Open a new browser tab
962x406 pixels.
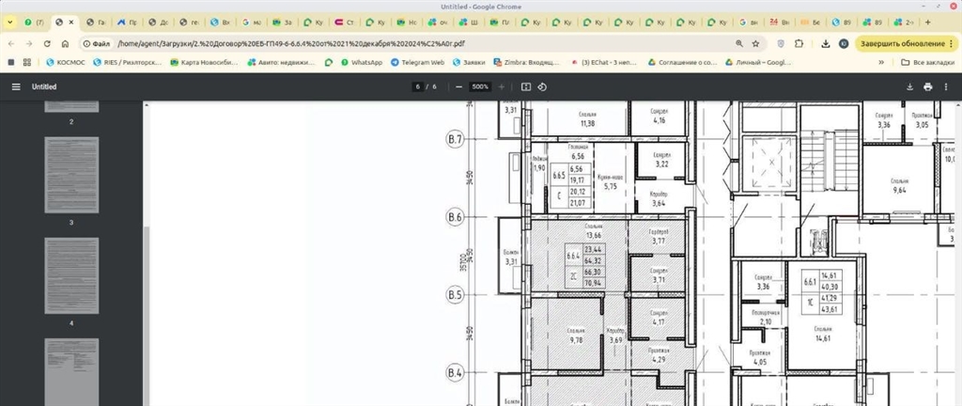tap(927, 22)
